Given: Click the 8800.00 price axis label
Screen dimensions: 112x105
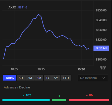Looking at the screenshot, I should point(101,60).
